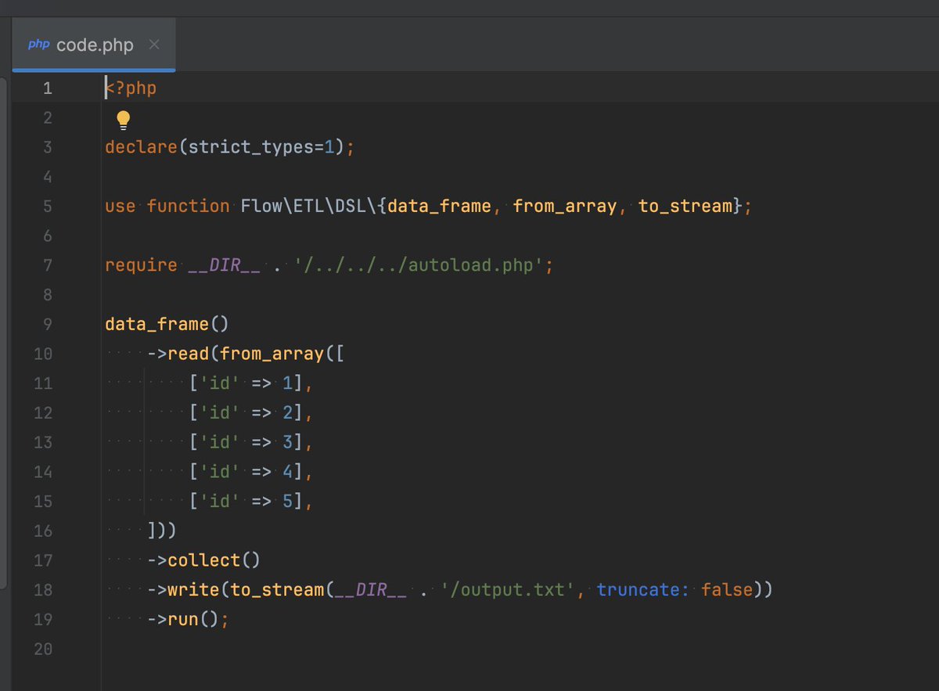Click the data_frame() call on line 9
The width and height of the screenshot is (939, 691).
(x=167, y=324)
